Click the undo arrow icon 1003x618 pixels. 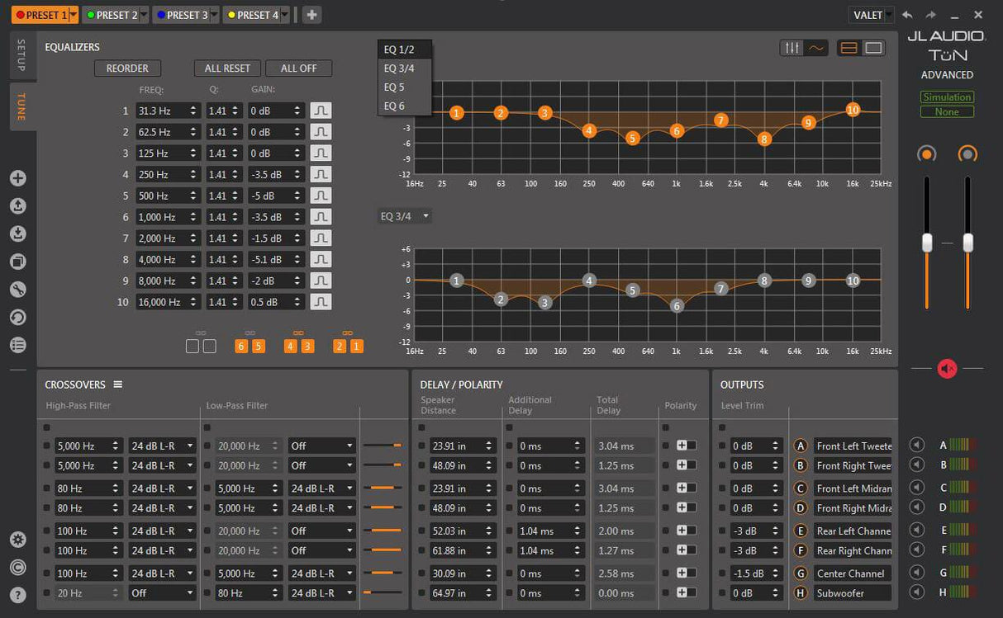(x=908, y=15)
